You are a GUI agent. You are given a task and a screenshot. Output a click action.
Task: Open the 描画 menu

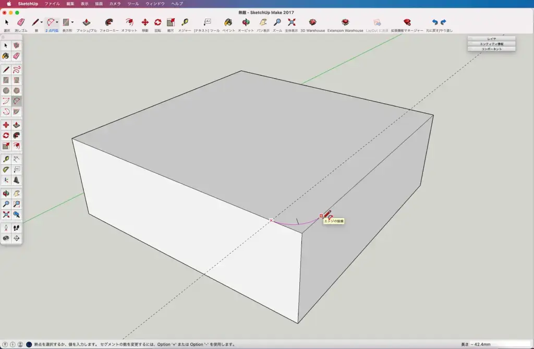tap(99, 4)
